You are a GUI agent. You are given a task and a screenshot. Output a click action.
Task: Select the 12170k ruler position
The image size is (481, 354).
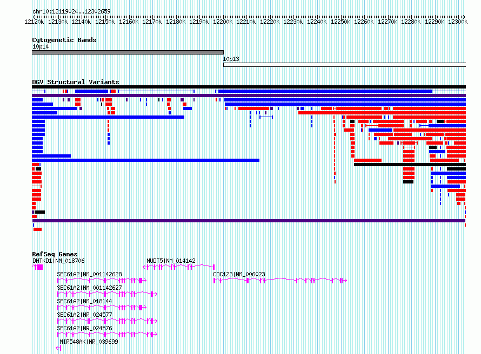pos(152,22)
